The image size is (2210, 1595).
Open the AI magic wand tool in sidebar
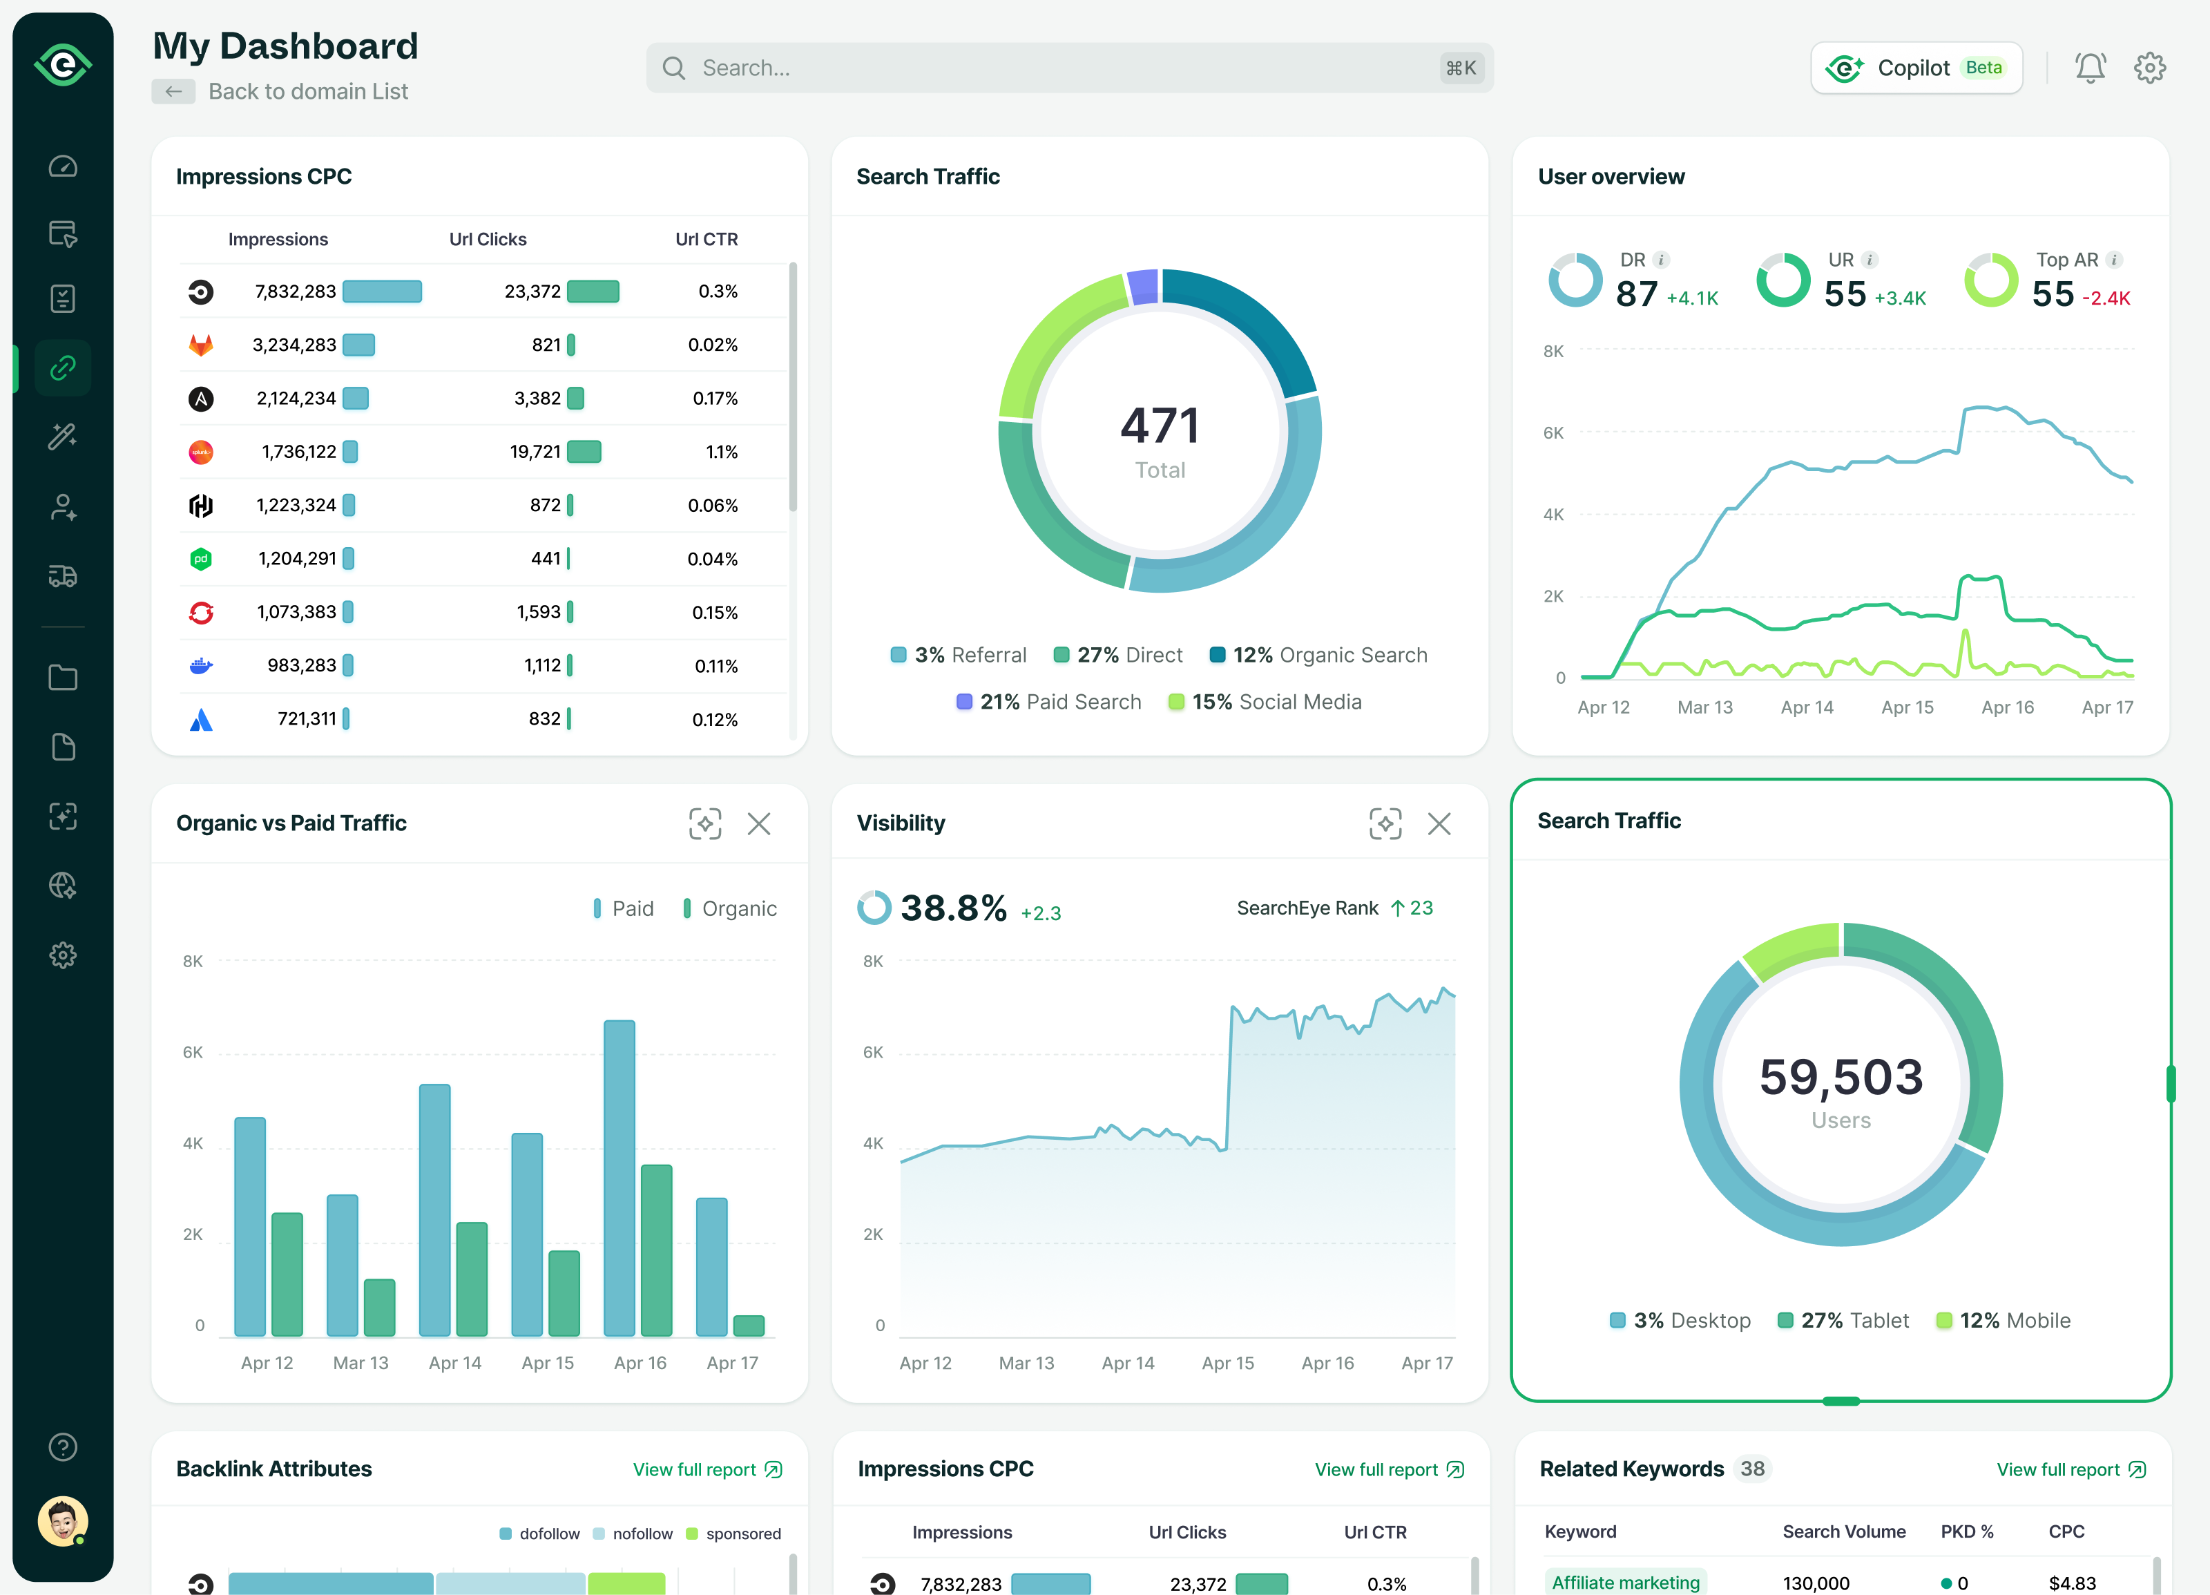[x=62, y=435]
